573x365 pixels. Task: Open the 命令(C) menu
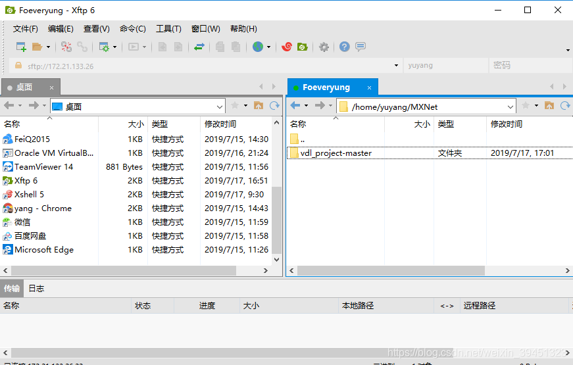[133, 29]
